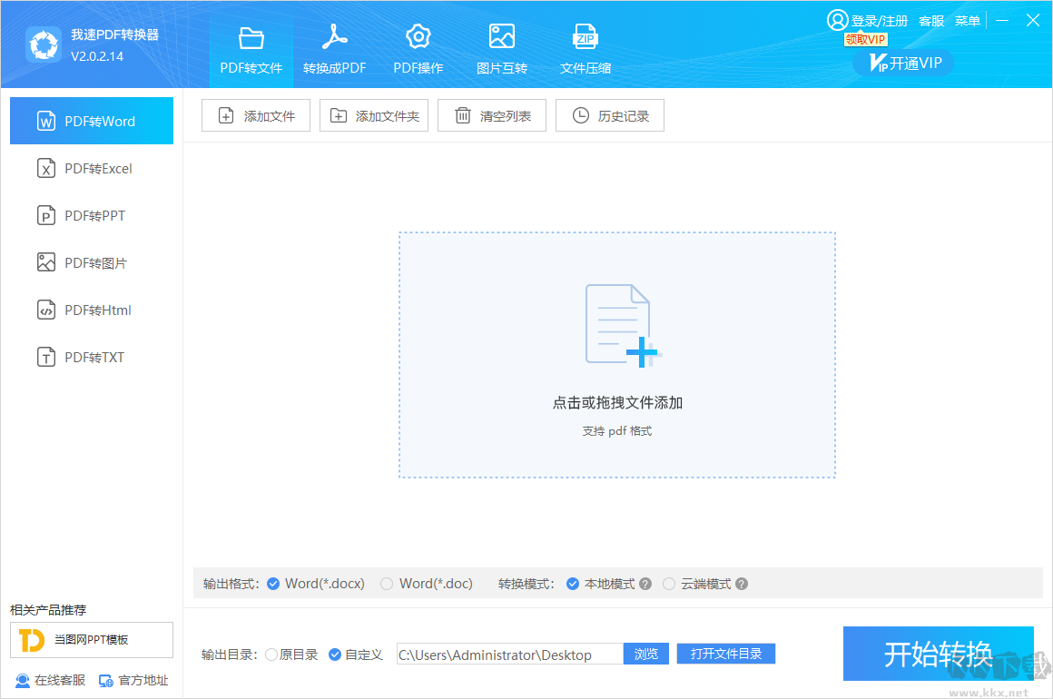
Task: View the 云端模式 help explanation
Action: (x=743, y=584)
